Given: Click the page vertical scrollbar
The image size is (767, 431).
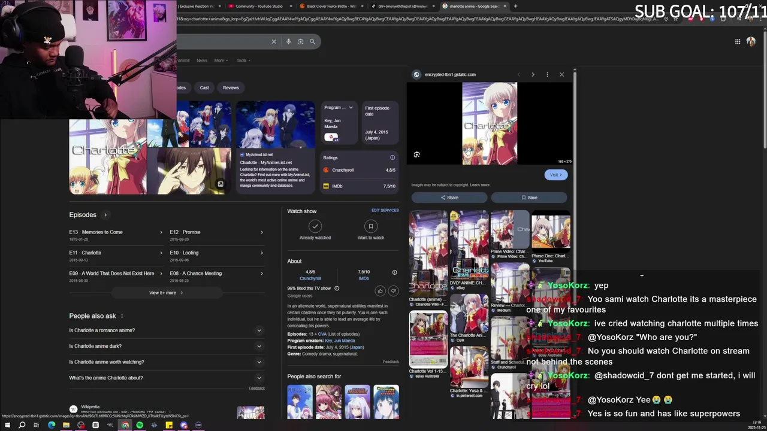Looking at the screenshot, I should tap(765, 90).
